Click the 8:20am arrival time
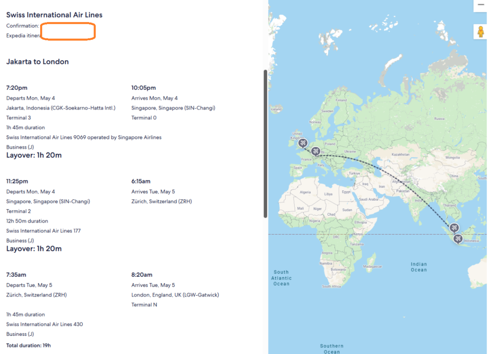488x354 pixels. 141,274
